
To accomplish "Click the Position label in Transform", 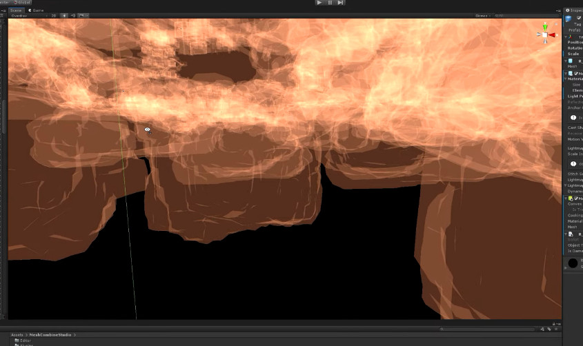I will [575, 42].
